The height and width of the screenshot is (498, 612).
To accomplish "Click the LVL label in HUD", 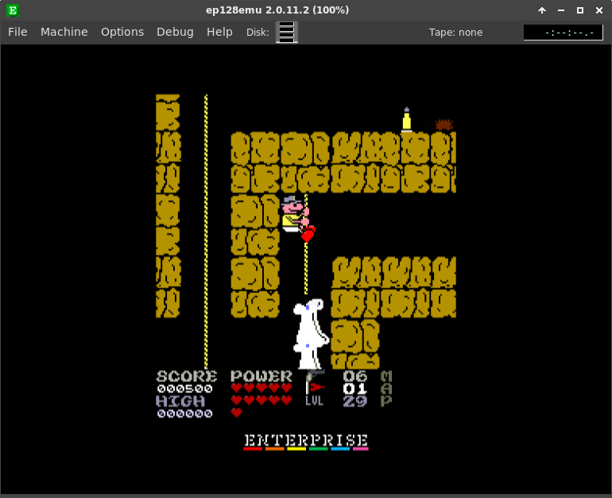I will (x=315, y=400).
